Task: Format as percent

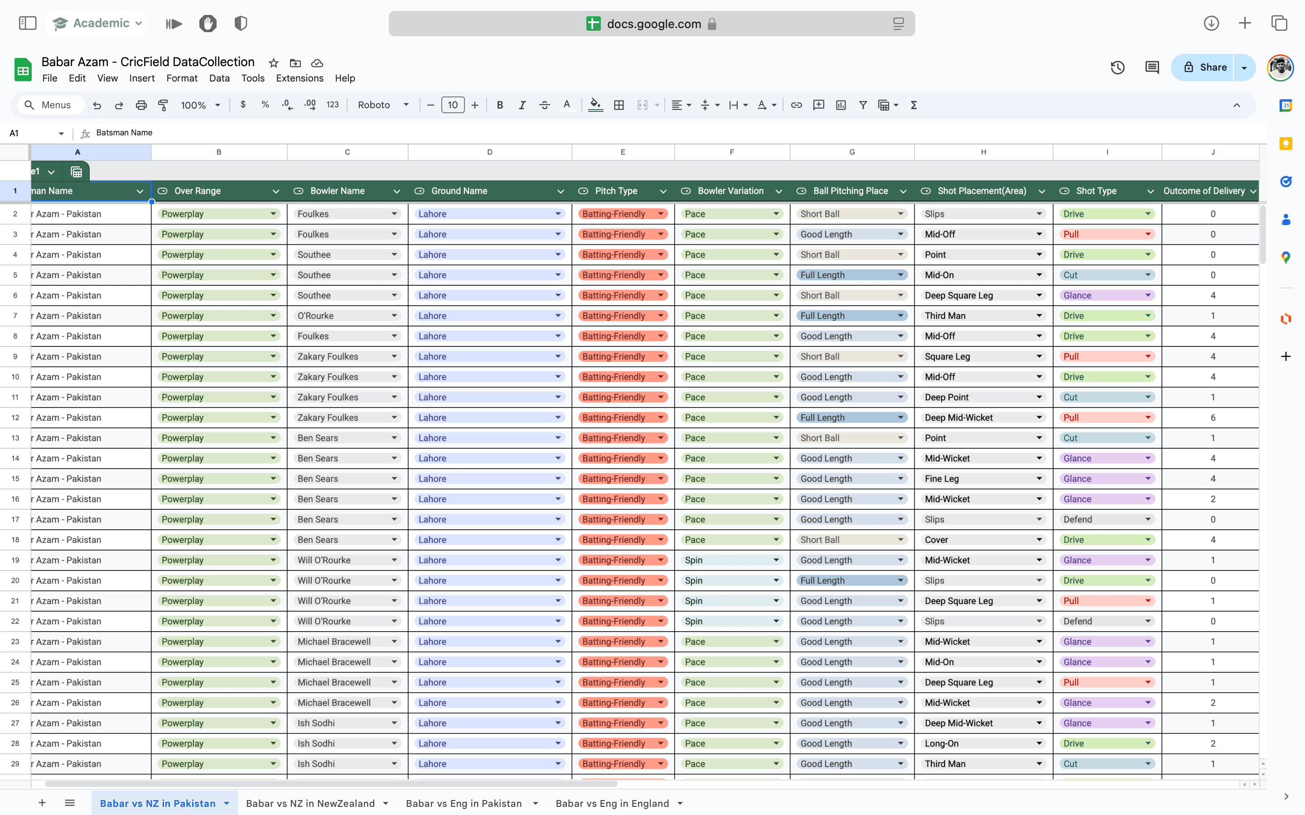Action: pos(266,105)
